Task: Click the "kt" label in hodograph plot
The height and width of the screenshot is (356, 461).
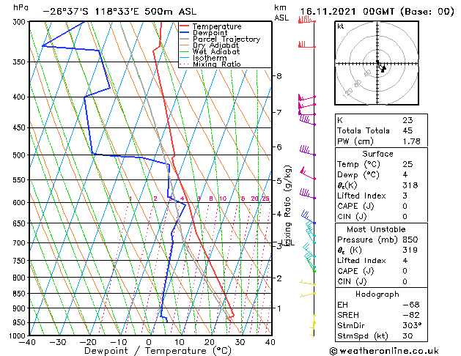Action: pyautogui.click(x=341, y=26)
